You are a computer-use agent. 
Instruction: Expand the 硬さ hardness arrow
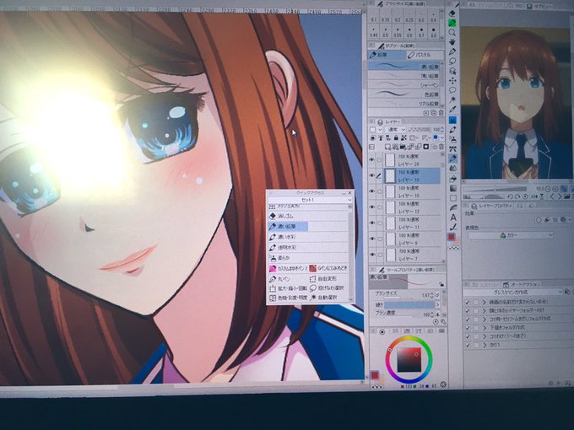point(438,304)
